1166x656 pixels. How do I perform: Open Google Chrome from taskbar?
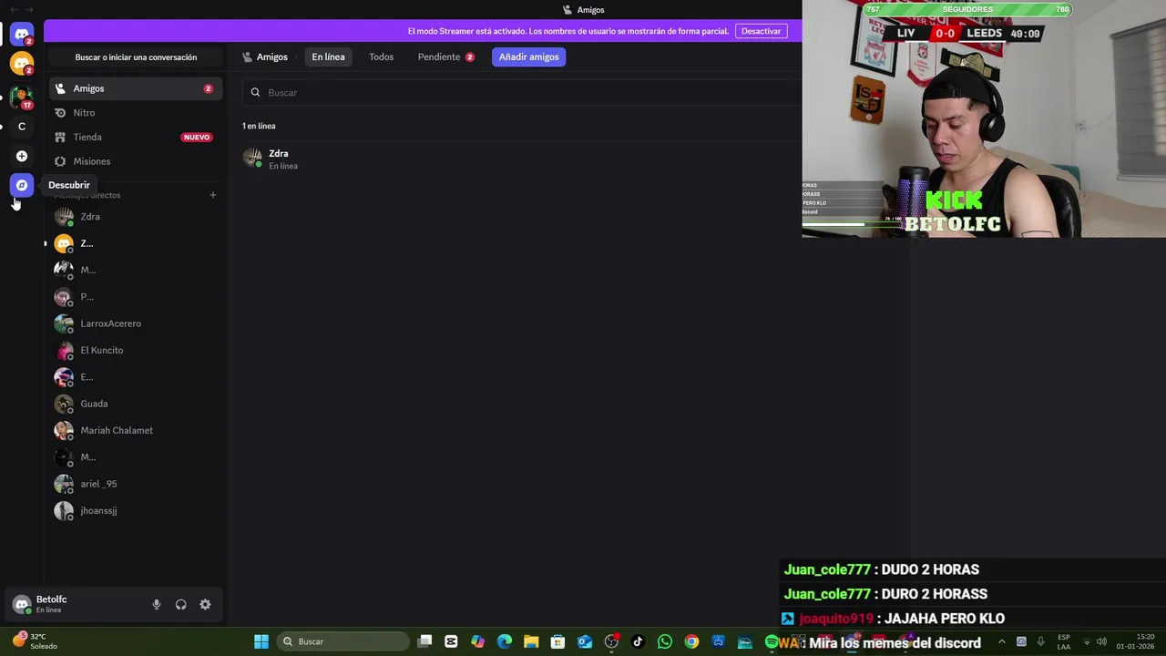point(691,641)
